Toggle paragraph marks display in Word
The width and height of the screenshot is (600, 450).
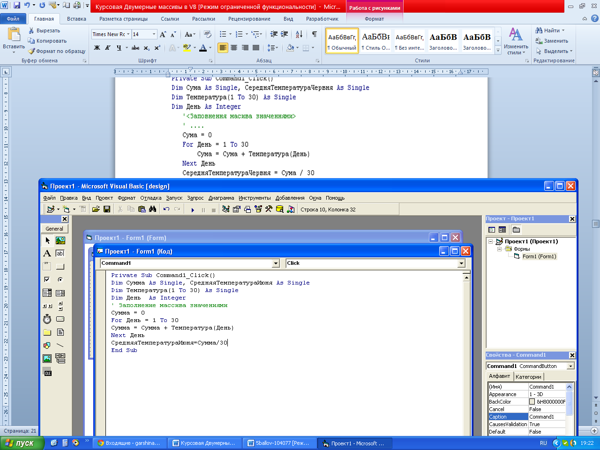(x=315, y=34)
